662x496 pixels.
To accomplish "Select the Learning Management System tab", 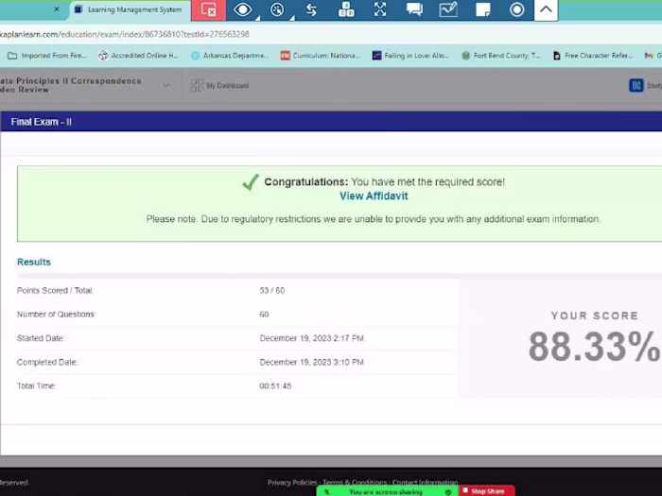I will 129,9.
